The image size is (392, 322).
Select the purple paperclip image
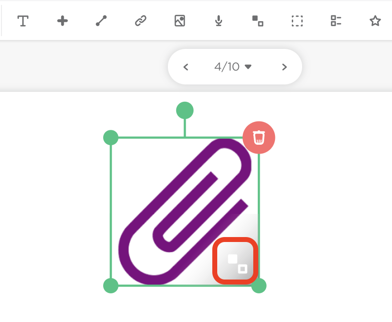185,211
